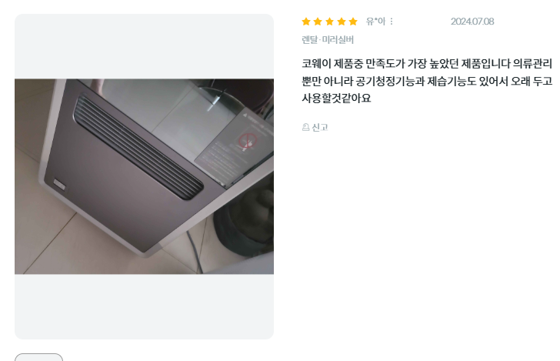
Task: Click the small logo badge on the appliance
Action: click(59, 184)
